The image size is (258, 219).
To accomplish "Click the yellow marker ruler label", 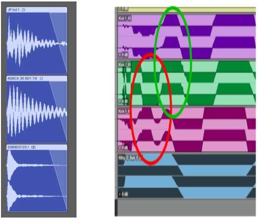I will tap(123, 9).
